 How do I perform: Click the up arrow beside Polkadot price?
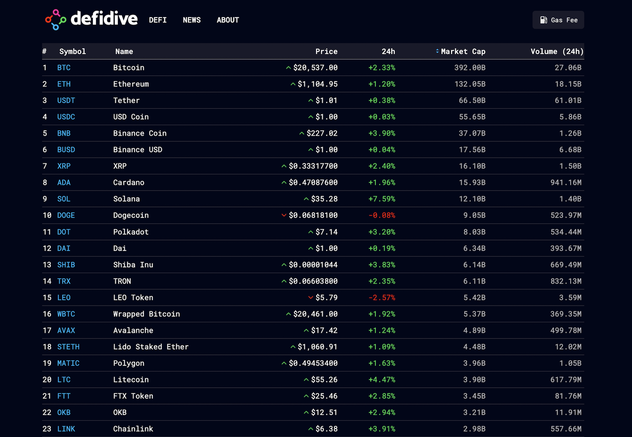tap(311, 232)
